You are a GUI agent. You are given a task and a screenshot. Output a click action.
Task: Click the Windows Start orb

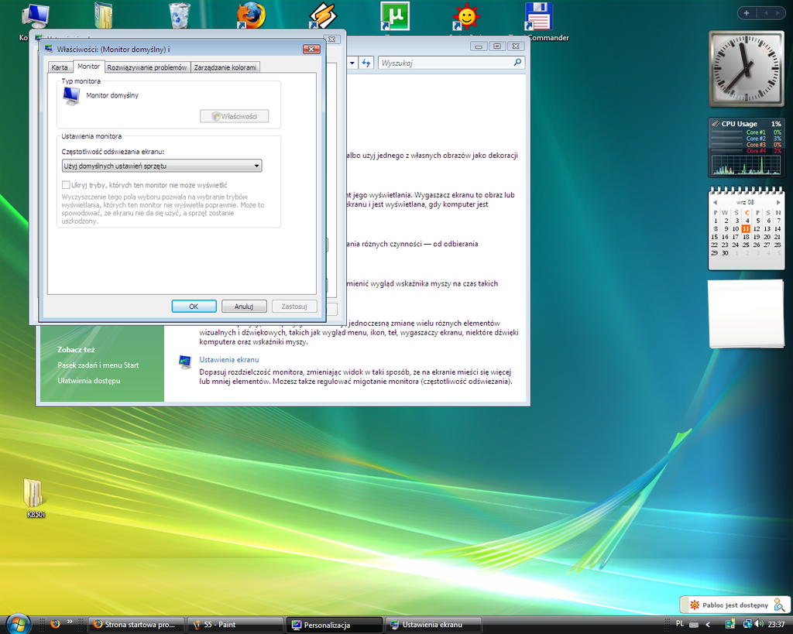(x=18, y=624)
